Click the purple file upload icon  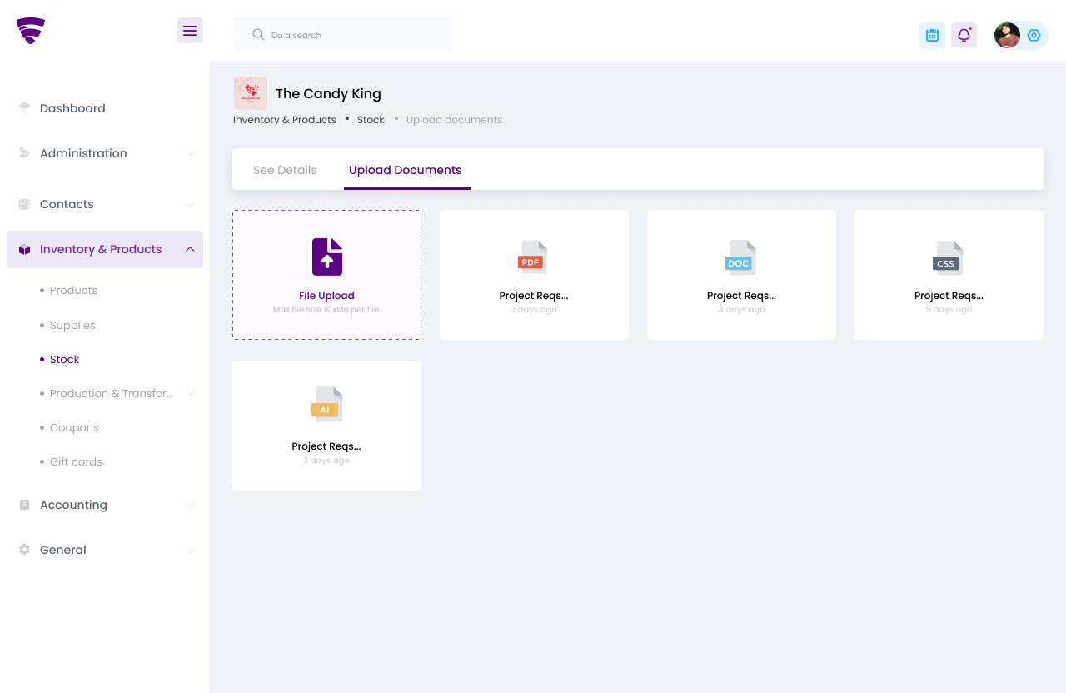coord(327,257)
